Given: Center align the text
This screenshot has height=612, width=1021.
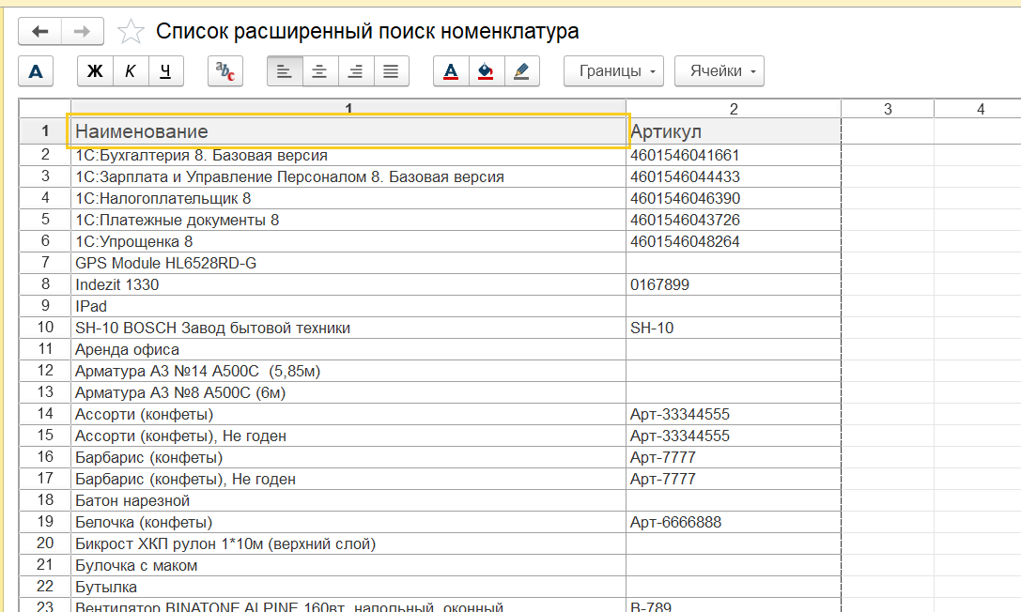Looking at the screenshot, I should (319, 71).
